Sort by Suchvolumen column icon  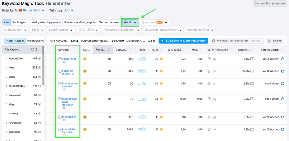(131, 50)
